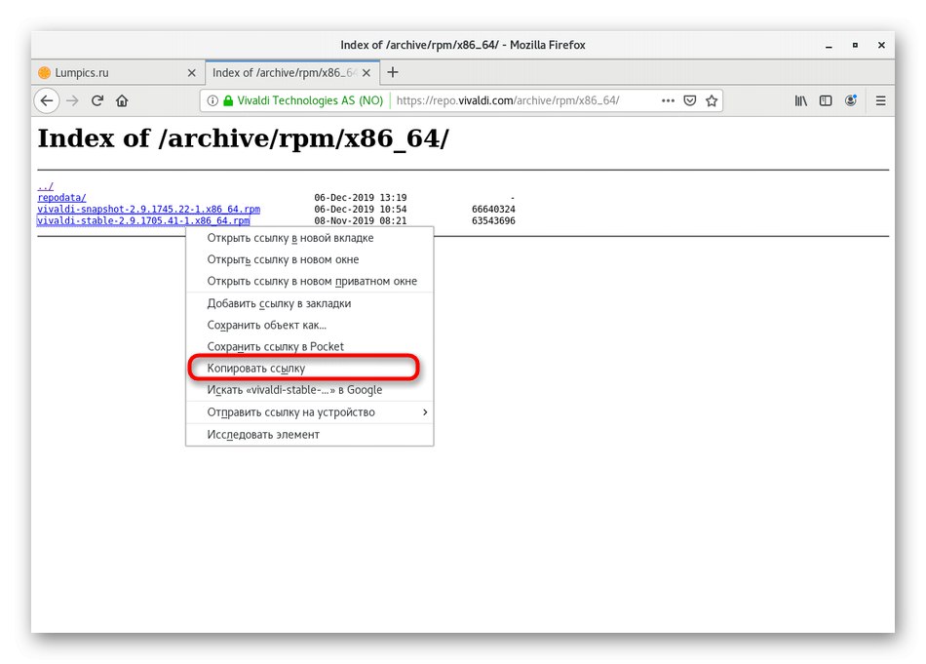Toggle the sidebar icon
Screen dimensions: 926x664
pyautogui.click(x=826, y=101)
